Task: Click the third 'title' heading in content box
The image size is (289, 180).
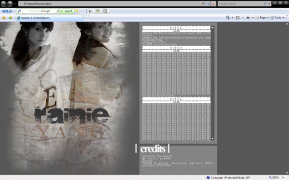Action: 176,99
